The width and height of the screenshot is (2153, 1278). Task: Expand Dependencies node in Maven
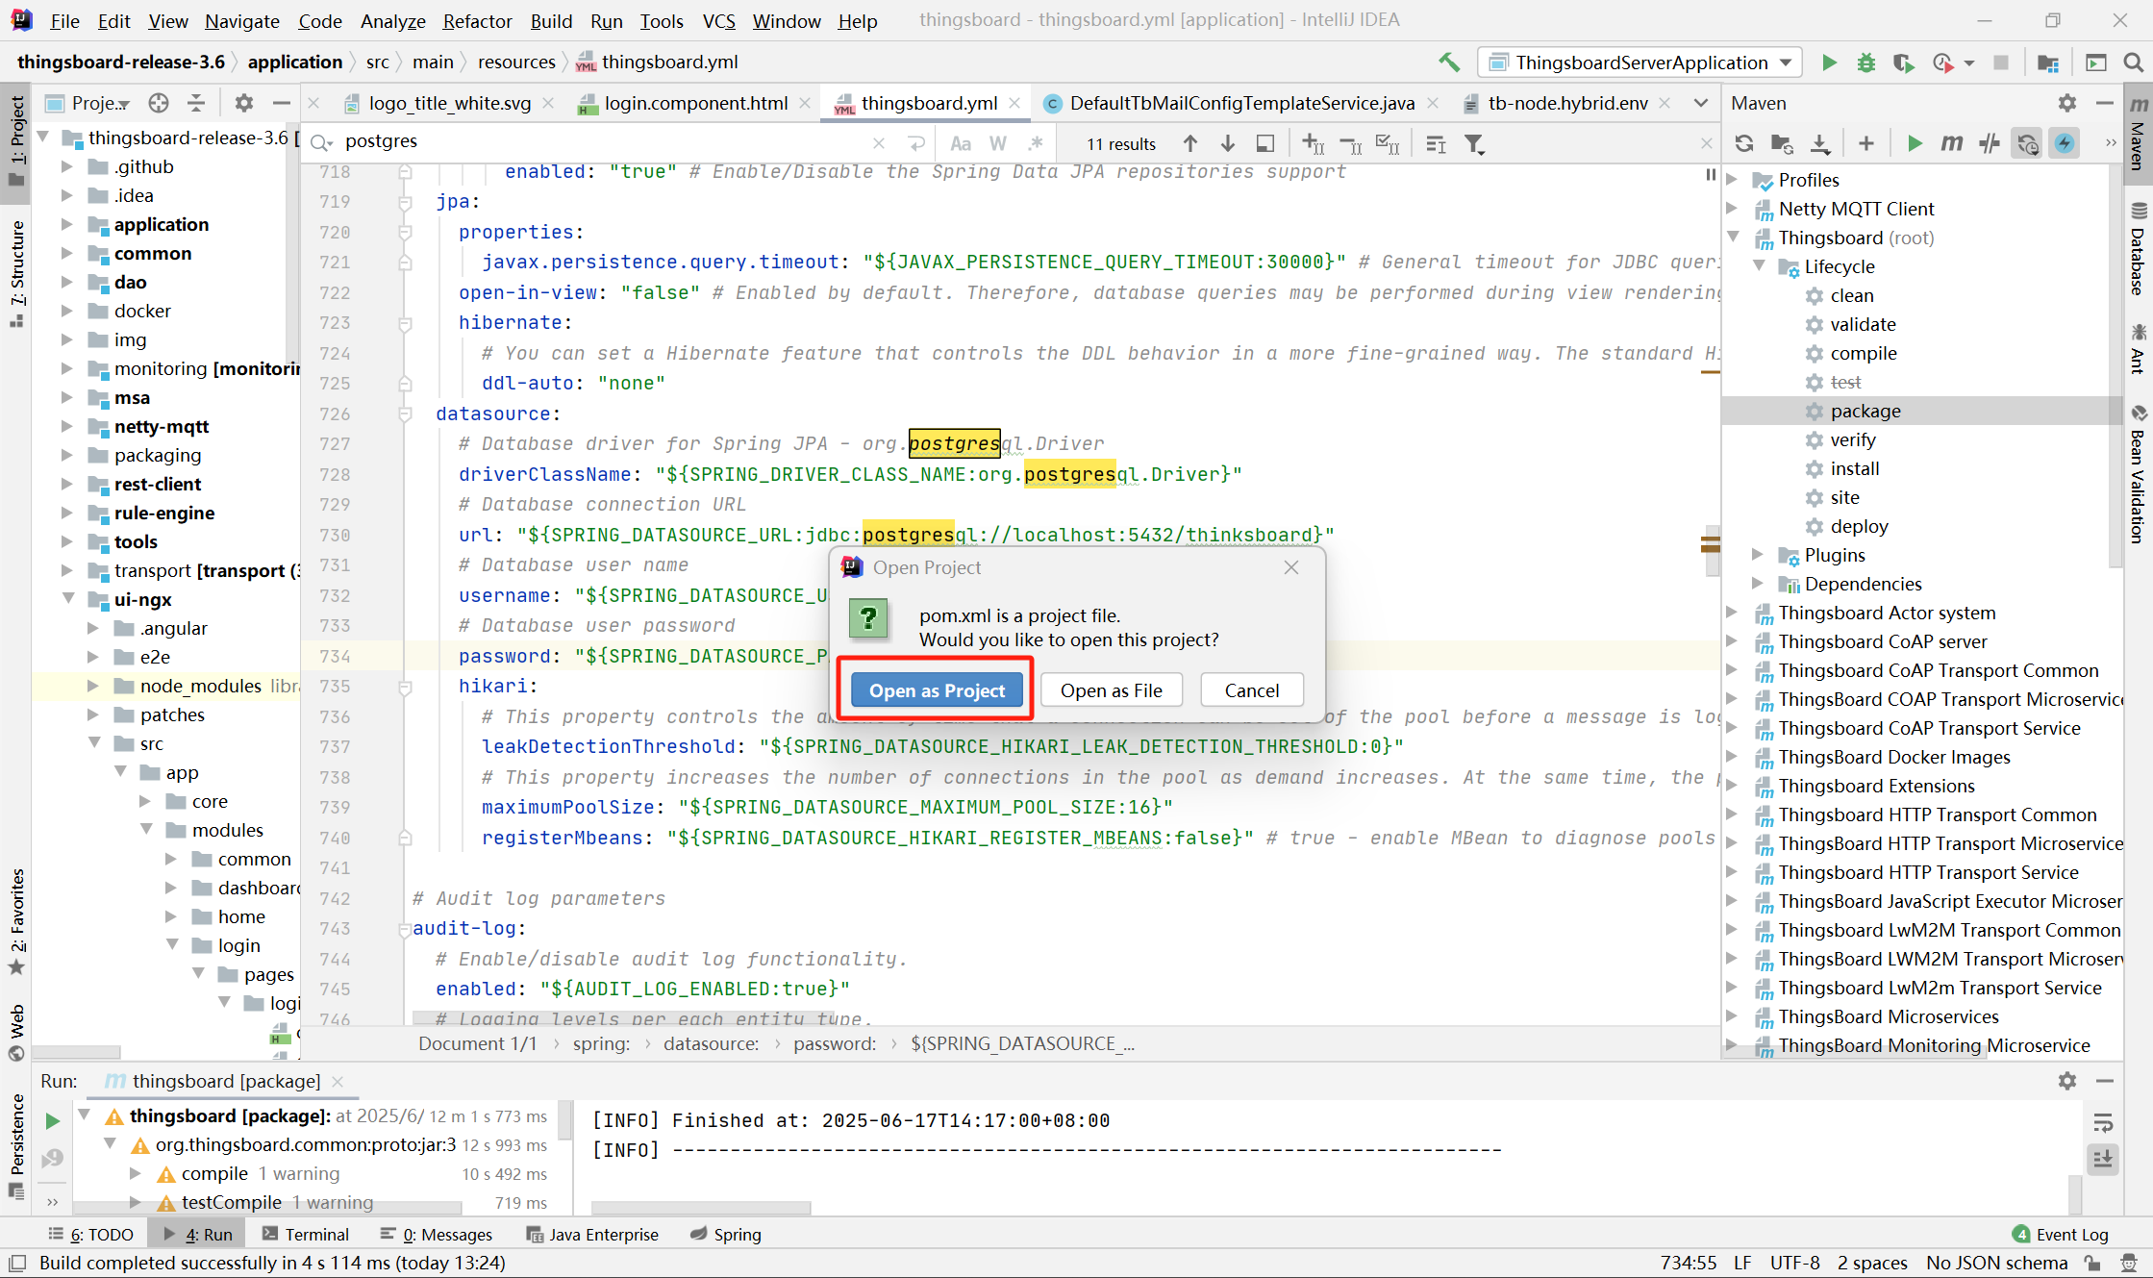point(1758,583)
